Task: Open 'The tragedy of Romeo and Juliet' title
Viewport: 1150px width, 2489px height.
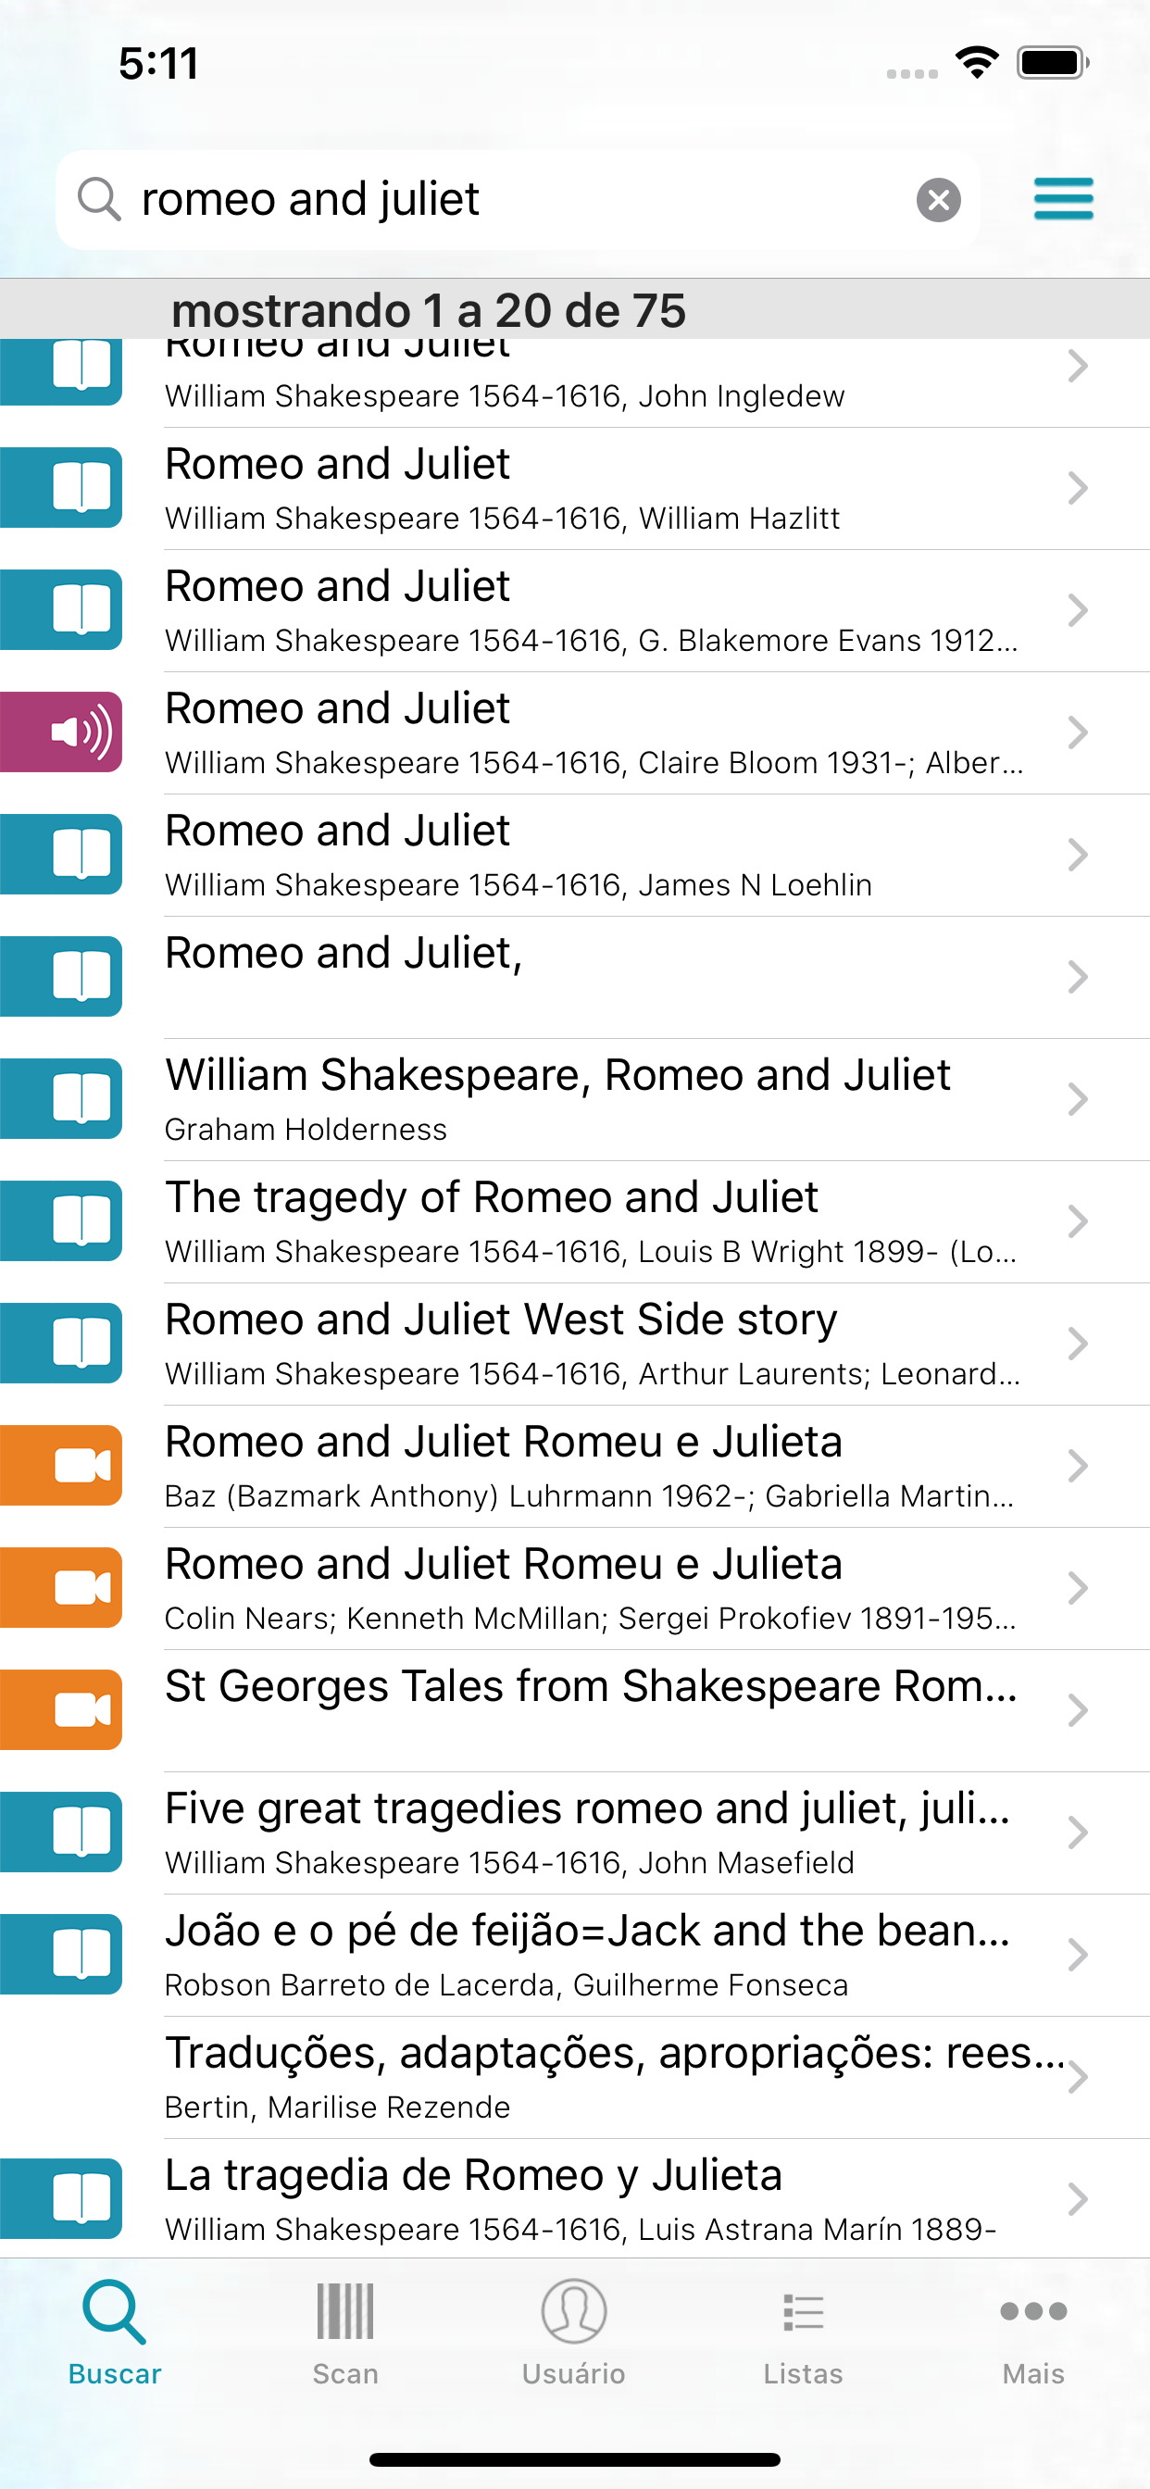Action: point(492,1198)
